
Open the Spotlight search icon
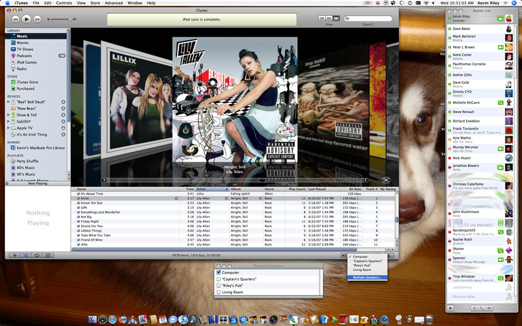(514, 3)
